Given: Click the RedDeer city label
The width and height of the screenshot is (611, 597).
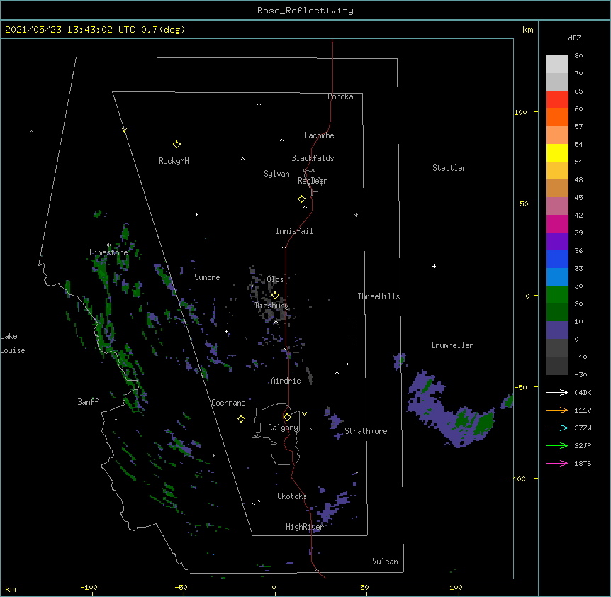Looking at the screenshot, I should tap(313, 181).
